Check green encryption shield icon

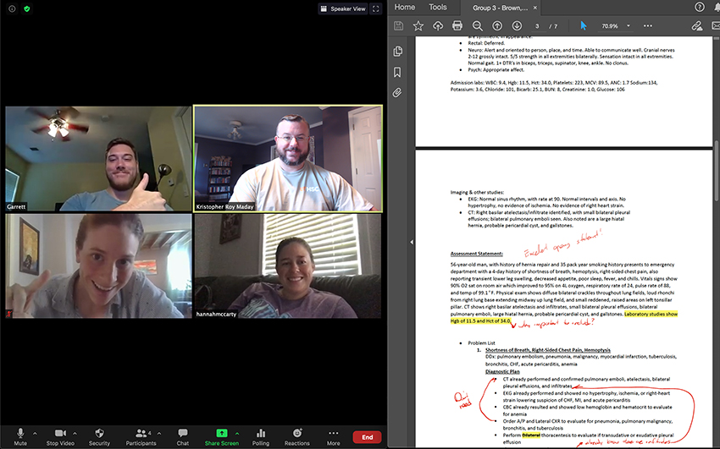(x=26, y=8)
